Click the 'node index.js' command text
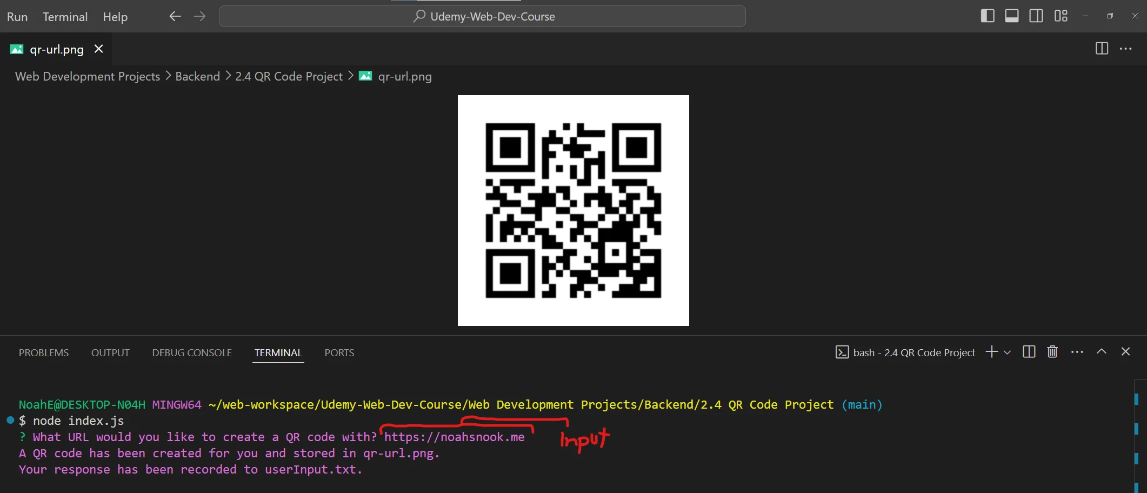Image resolution: width=1147 pixels, height=493 pixels. pos(78,421)
